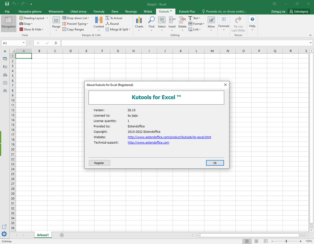The width and height of the screenshot is (314, 244).
Task: Open Drop-down List tools
Action: point(76,18)
